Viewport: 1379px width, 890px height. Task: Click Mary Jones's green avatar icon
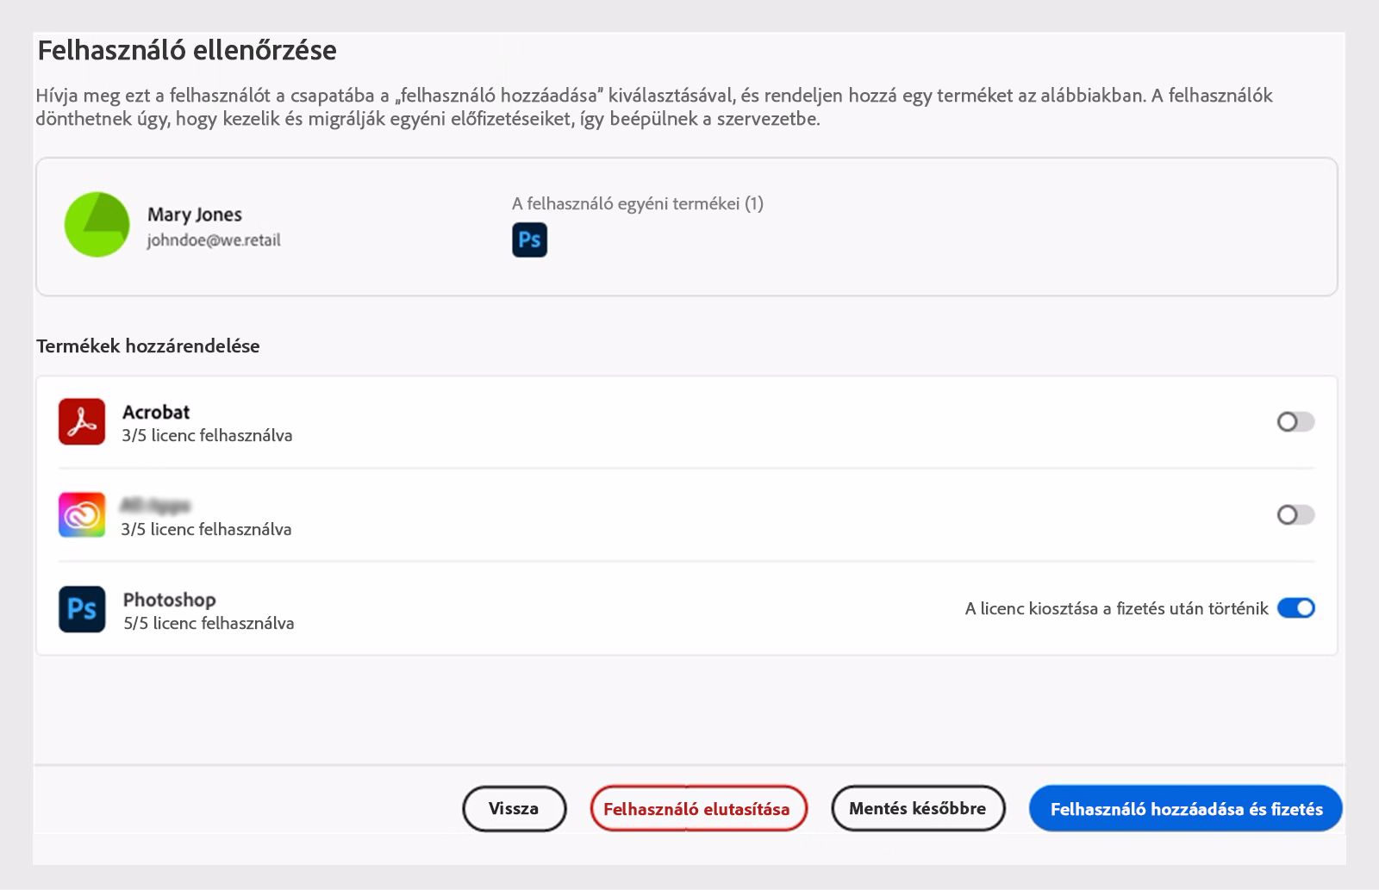97,225
